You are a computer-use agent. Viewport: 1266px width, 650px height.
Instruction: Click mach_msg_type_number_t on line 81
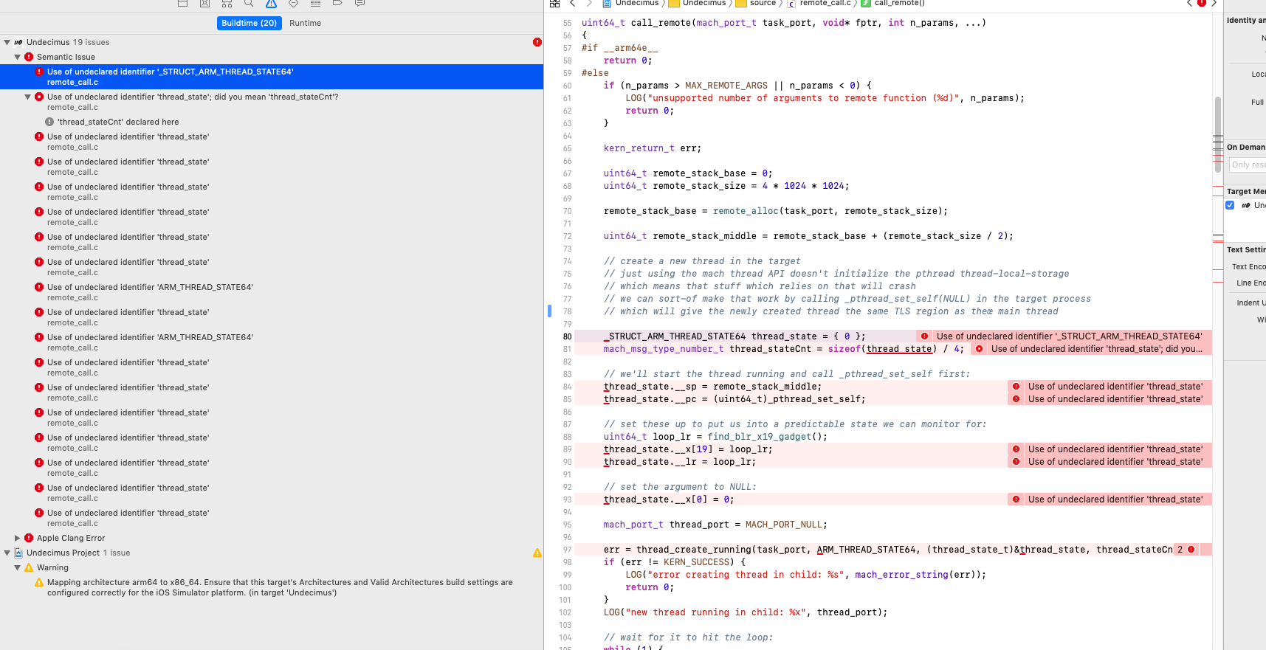664,349
